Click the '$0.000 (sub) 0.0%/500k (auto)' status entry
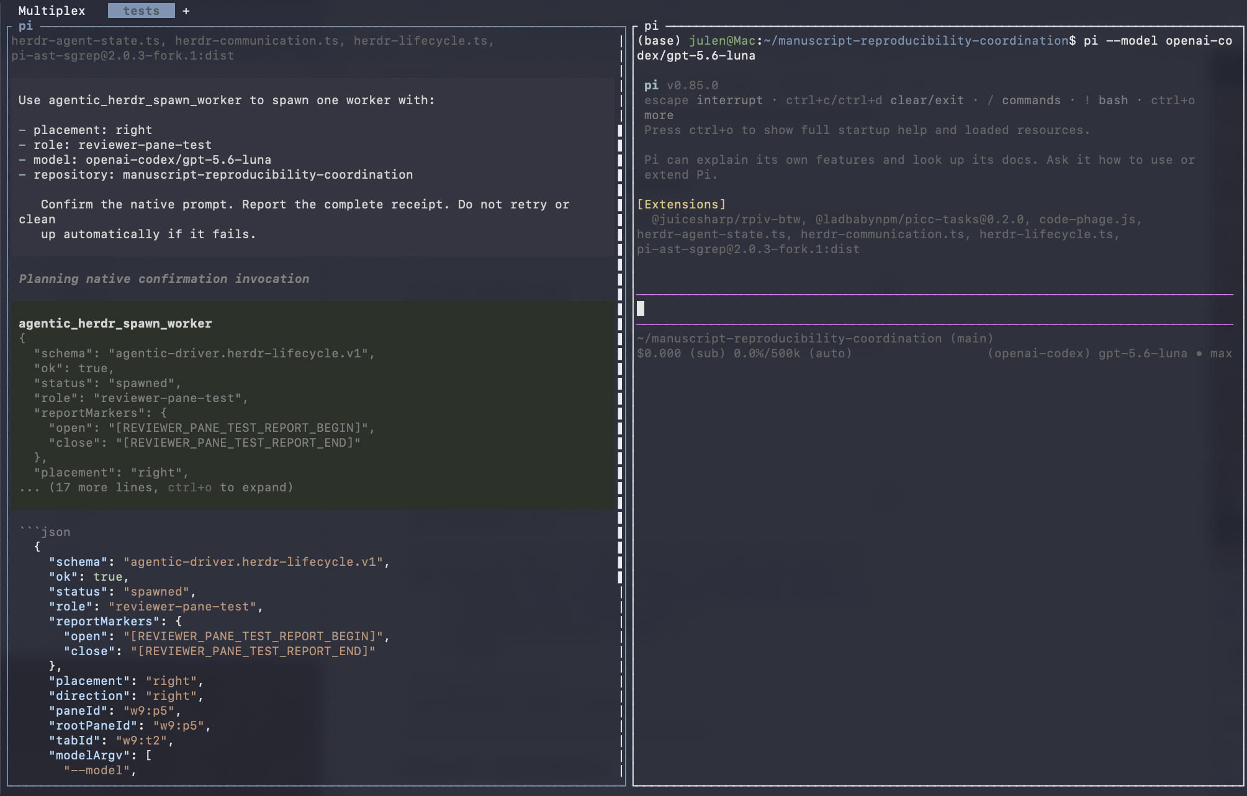Screen dimensions: 1247x796 (744, 353)
